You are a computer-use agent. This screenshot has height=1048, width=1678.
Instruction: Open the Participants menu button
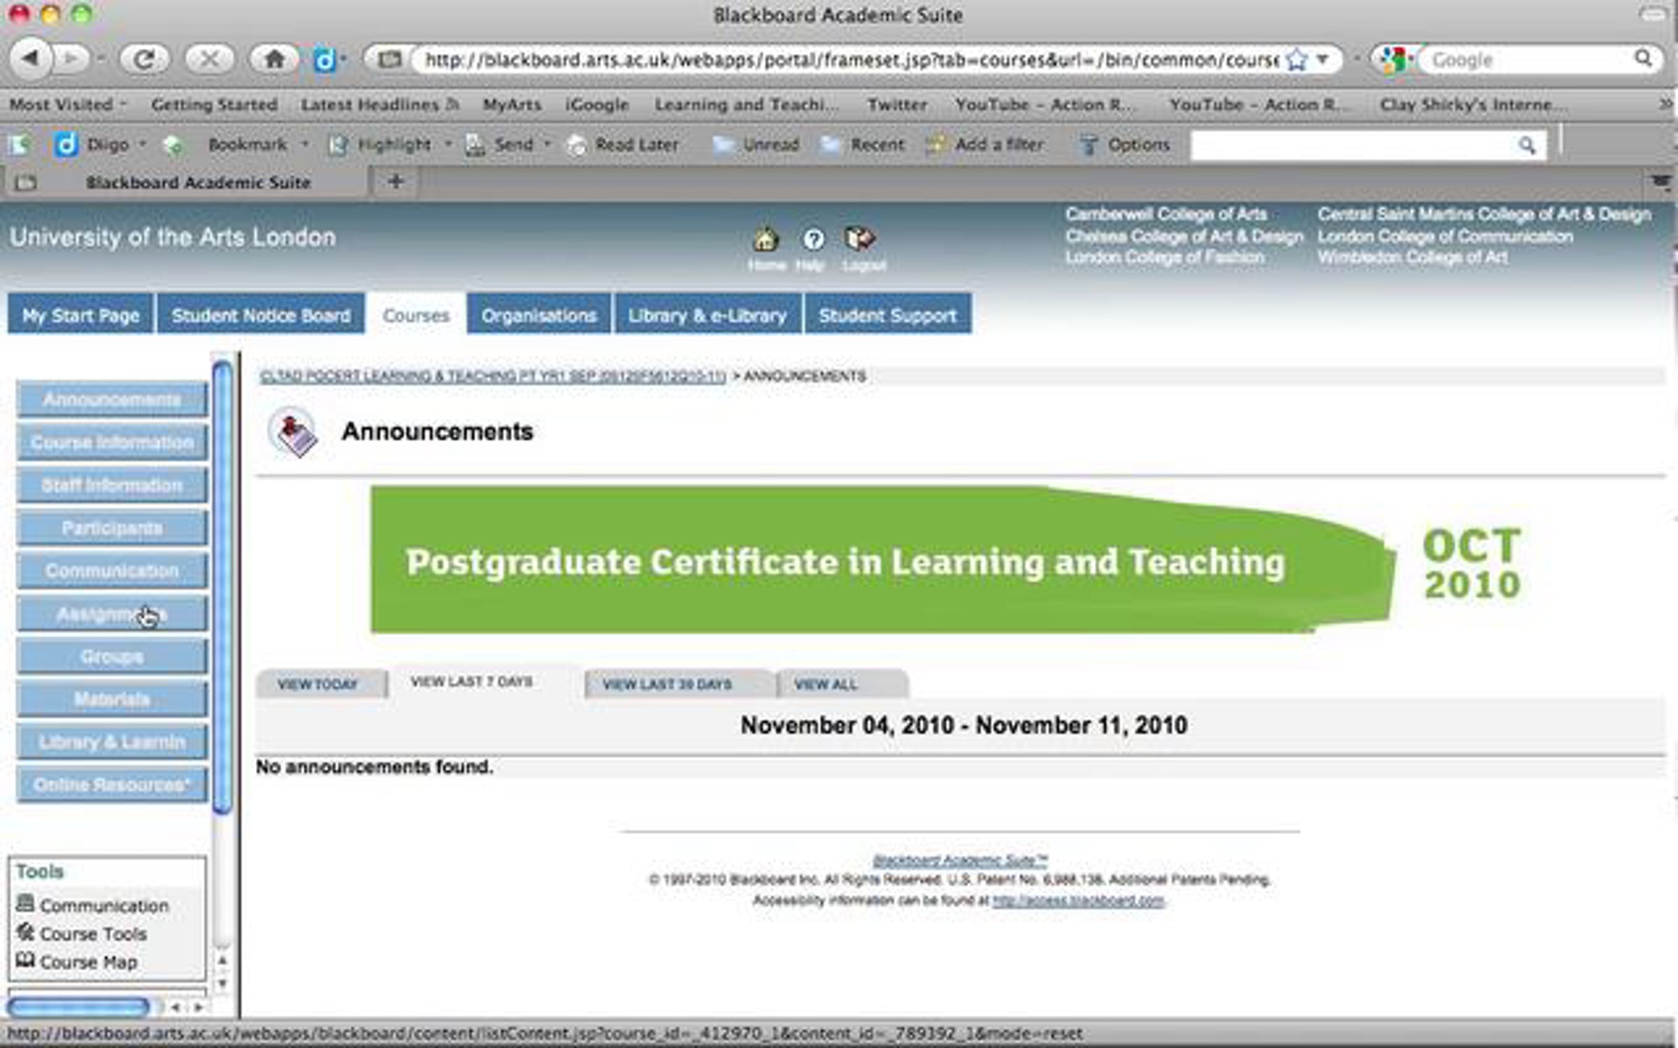click(112, 528)
